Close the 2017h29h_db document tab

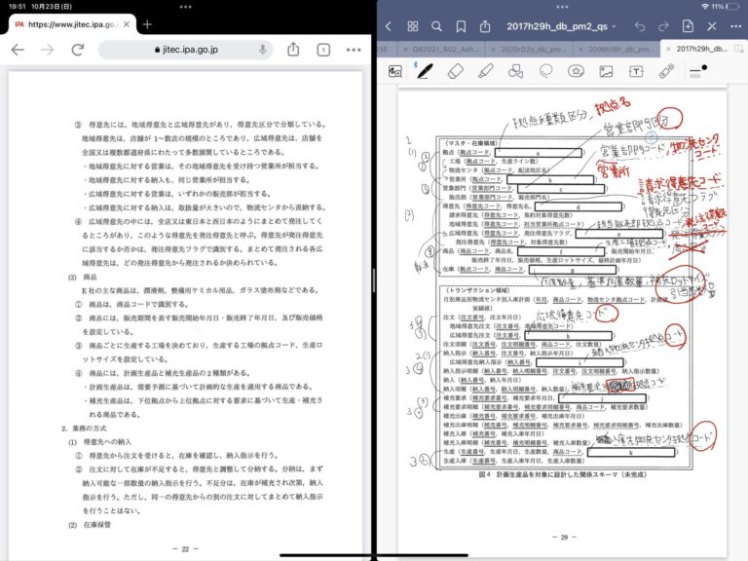[668, 49]
